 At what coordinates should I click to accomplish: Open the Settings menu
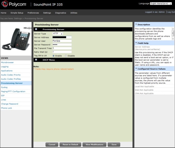click(x=47, y=13)
